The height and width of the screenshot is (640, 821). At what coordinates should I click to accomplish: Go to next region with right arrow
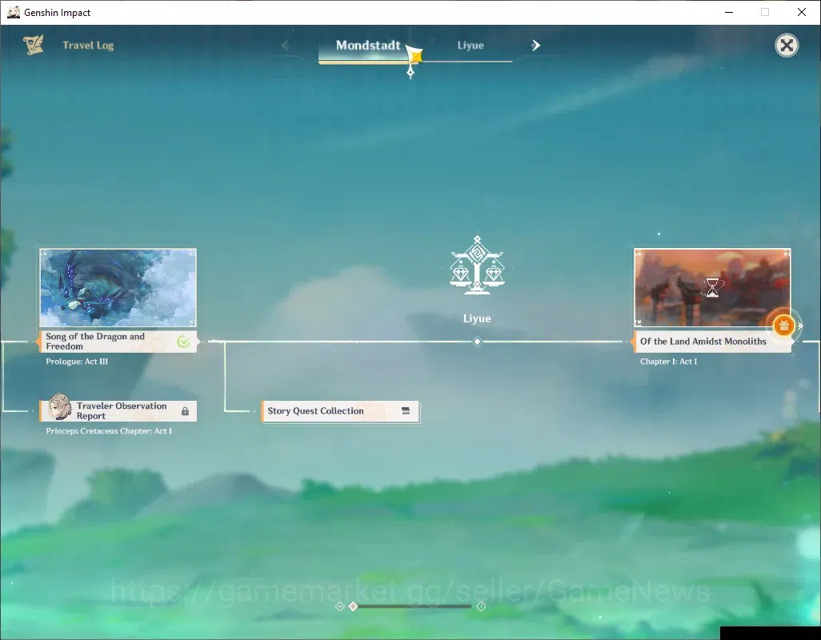(x=535, y=46)
